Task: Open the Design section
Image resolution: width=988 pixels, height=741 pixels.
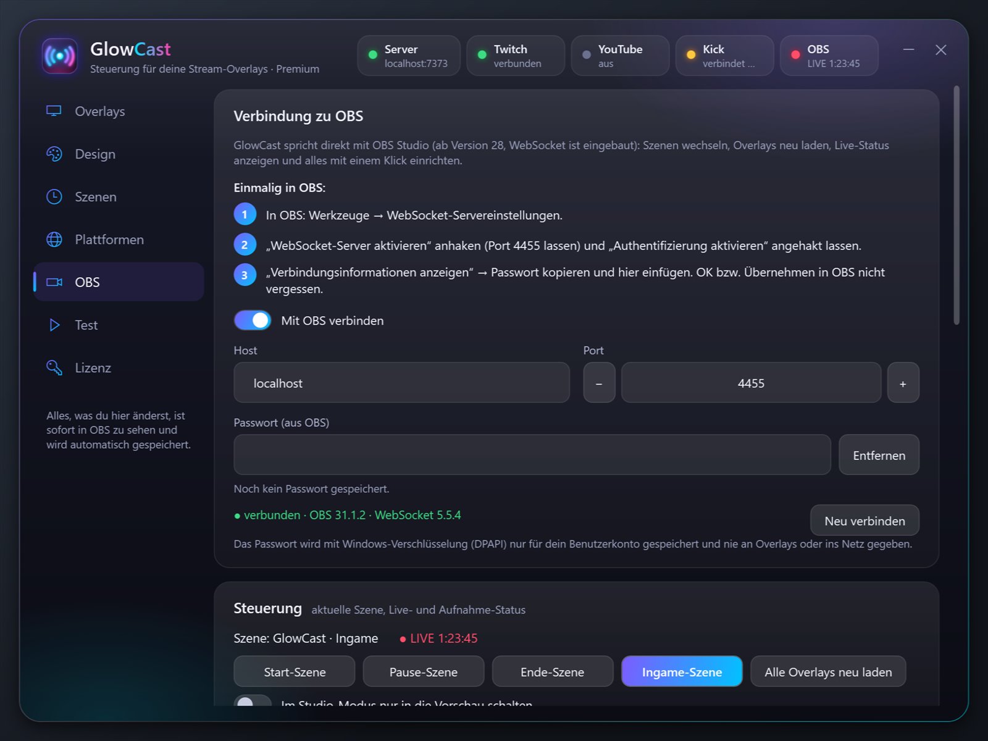Action: pyautogui.click(x=119, y=154)
